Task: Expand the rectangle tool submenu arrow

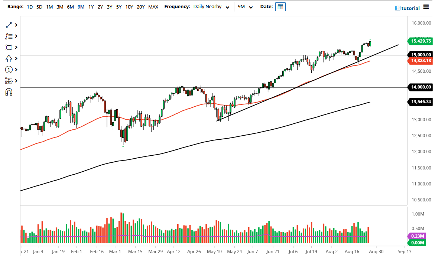Action: 16,48
